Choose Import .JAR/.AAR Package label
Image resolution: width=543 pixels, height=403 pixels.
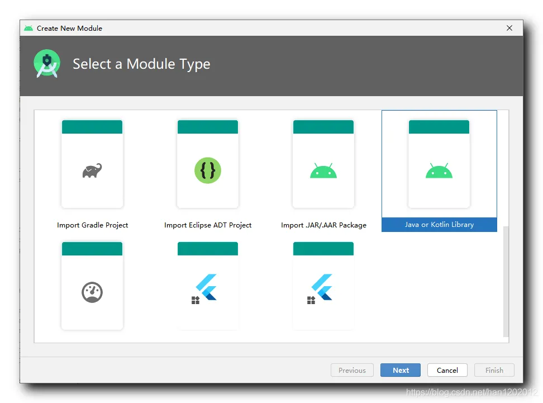[x=323, y=225]
